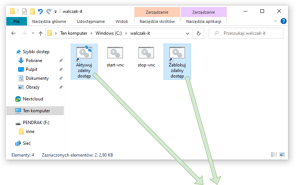
Task: Open Sieć in the sidebar
Action: [27, 143]
